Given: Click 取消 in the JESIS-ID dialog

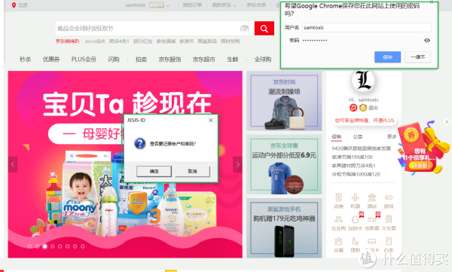Looking at the screenshot, I should point(192,171).
